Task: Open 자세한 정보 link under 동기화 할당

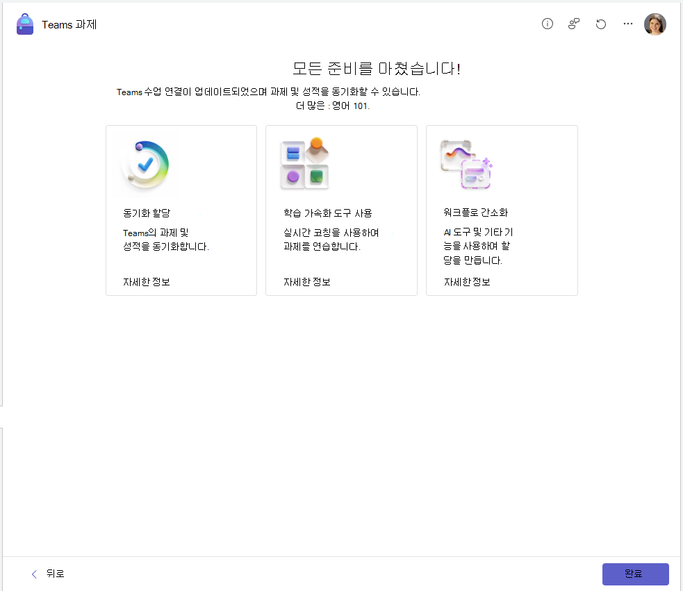Action: pyautogui.click(x=147, y=282)
